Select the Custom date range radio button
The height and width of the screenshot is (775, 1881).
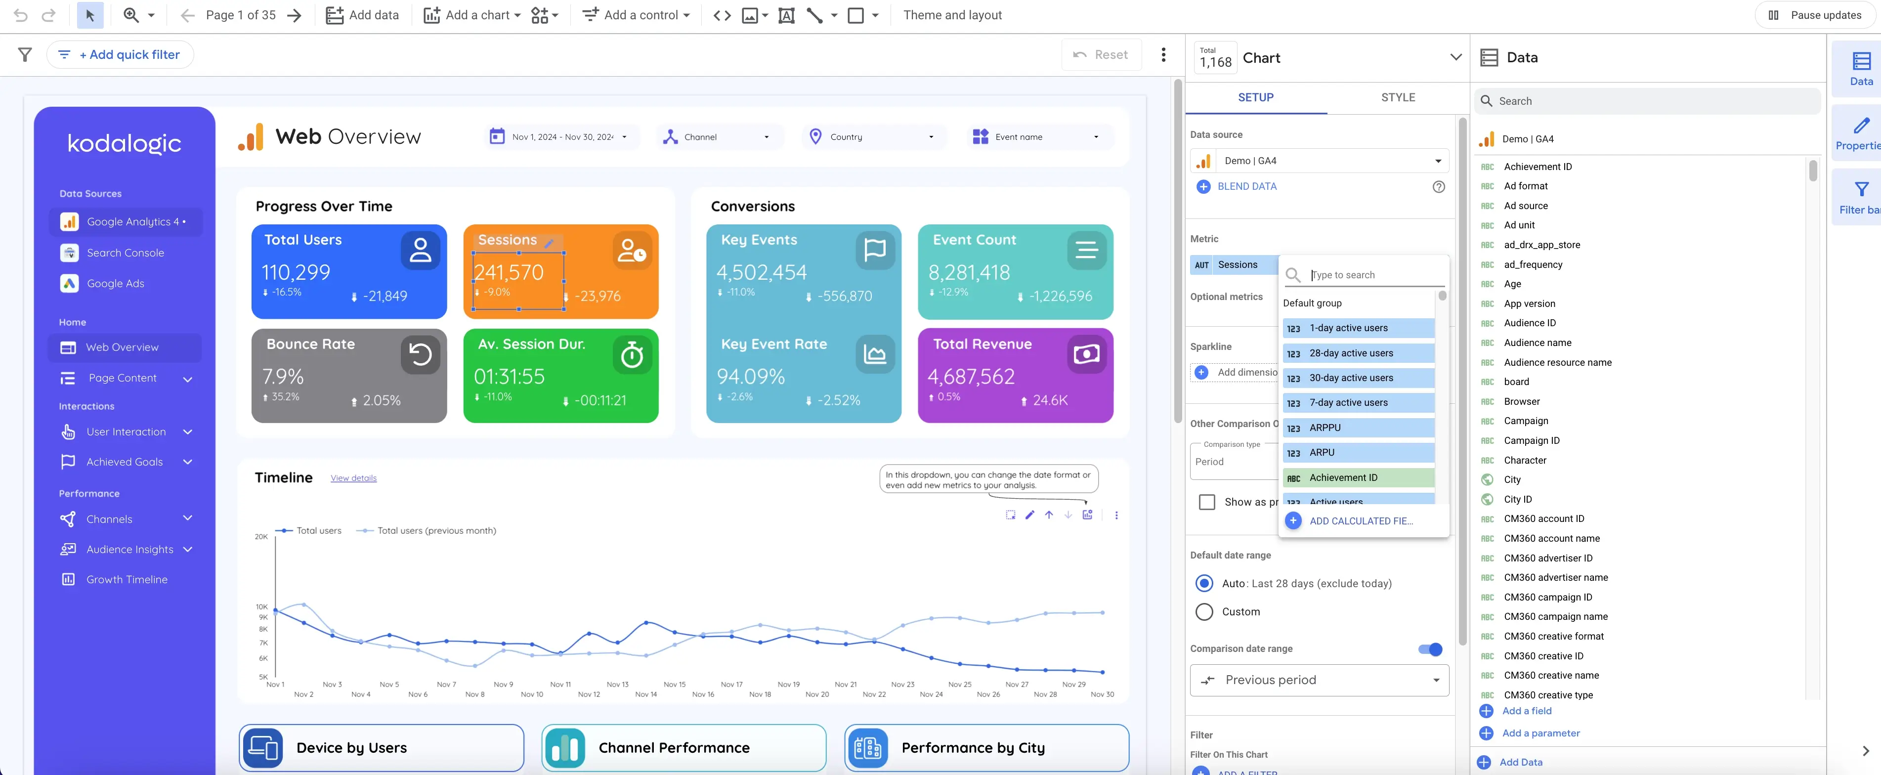(x=1203, y=612)
